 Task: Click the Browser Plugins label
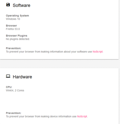coord(16,36)
